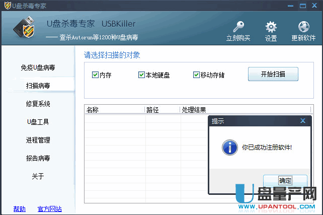Select 修复系统 in the sidebar
The image size is (323, 215).
tap(38, 104)
